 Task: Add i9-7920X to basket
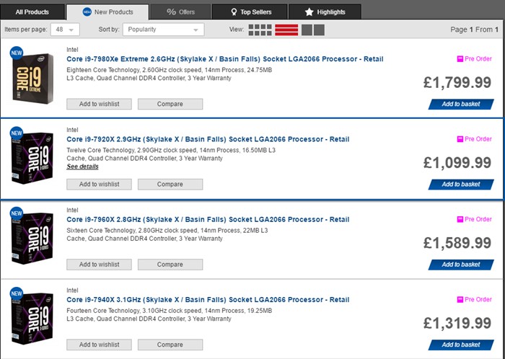[x=461, y=184]
